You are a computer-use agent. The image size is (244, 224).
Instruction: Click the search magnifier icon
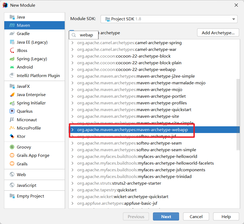[x=74, y=35]
